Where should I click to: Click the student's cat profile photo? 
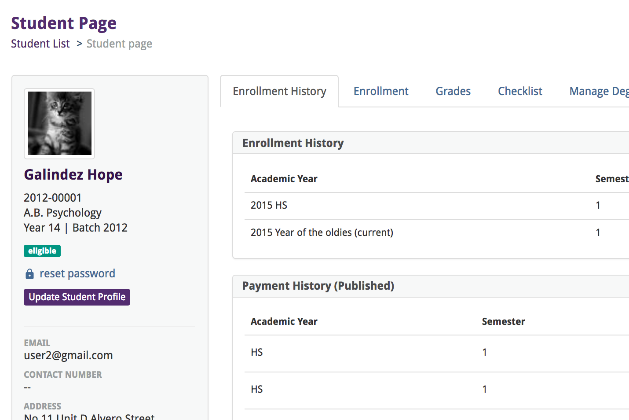[59, 123]
